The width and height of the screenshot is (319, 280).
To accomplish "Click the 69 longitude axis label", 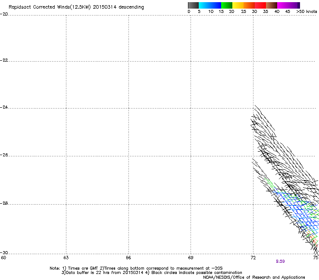I will pyautogui.click(x=191, y=258).
